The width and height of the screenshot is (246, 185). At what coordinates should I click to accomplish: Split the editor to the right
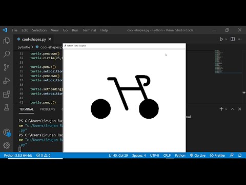pos(233,39)
